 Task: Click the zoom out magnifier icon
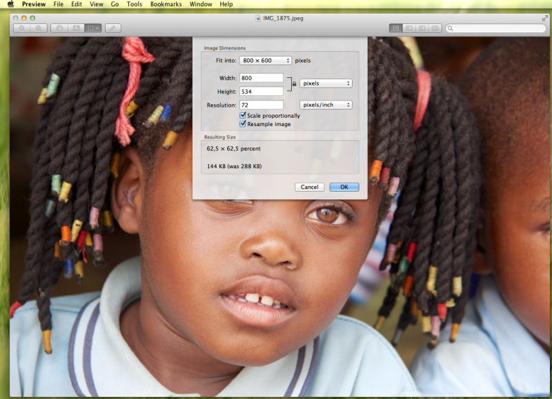click(22, 28)
